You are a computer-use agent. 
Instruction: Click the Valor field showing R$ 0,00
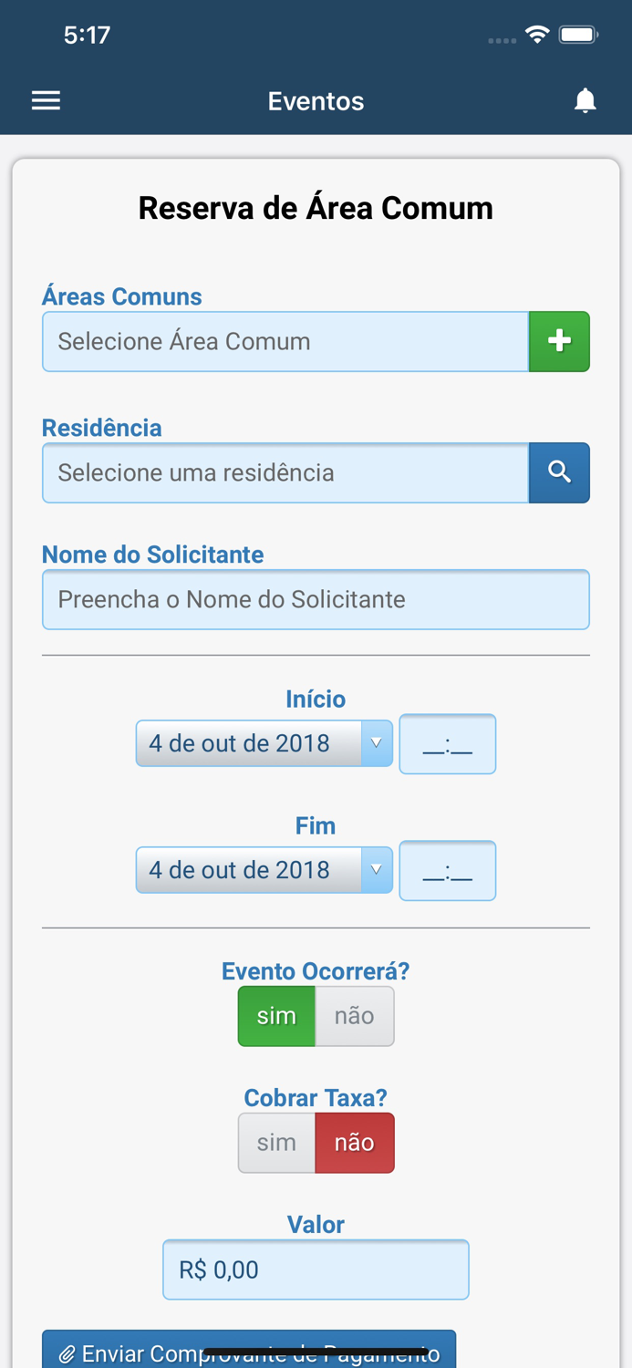316,1269
